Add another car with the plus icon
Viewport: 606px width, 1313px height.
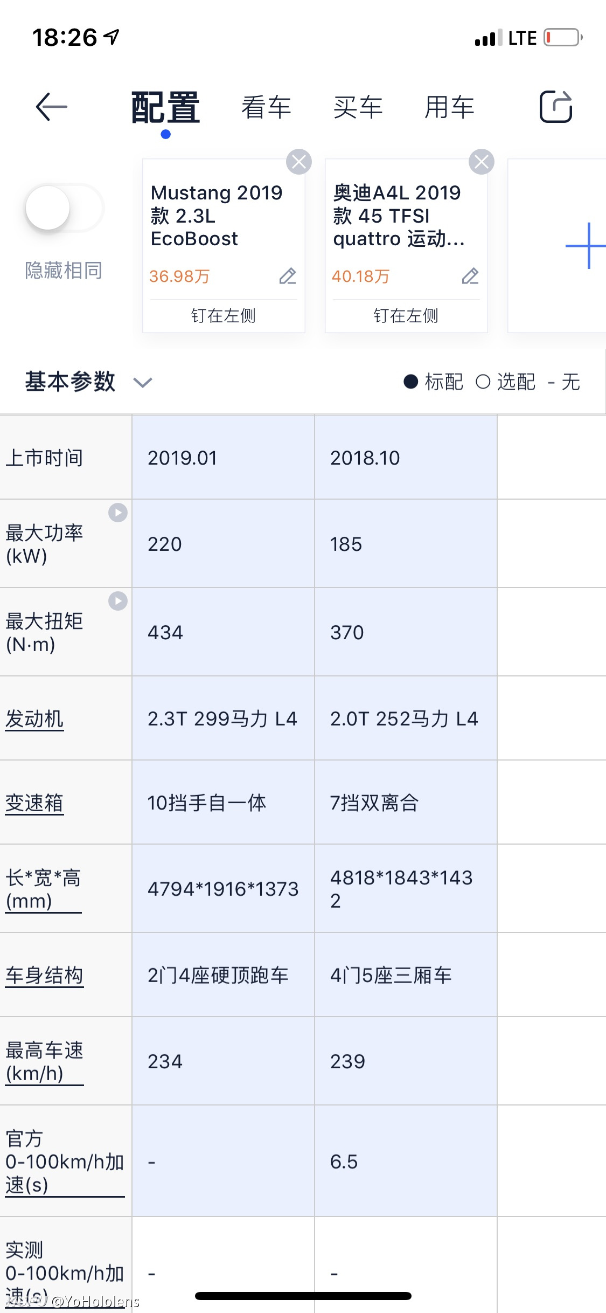coord(586,246)
